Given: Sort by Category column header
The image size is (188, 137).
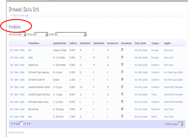Looking at the screenshot, I should point(155,43).
